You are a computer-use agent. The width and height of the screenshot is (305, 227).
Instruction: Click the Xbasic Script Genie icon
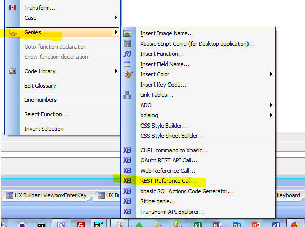coord(127,44)
